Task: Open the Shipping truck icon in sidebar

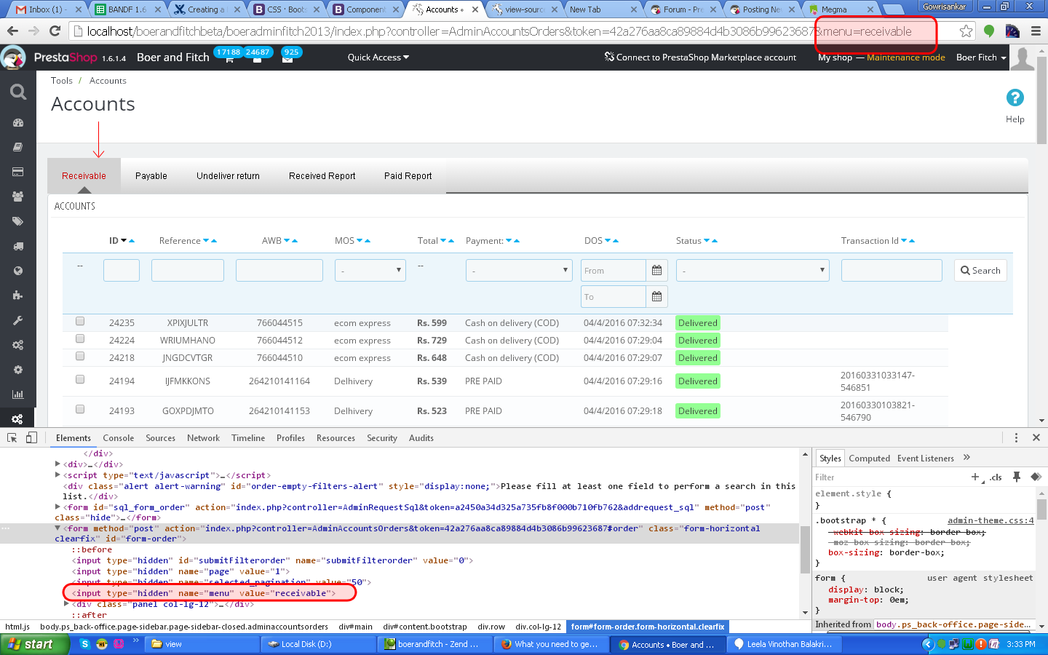Action: [18, 246]
